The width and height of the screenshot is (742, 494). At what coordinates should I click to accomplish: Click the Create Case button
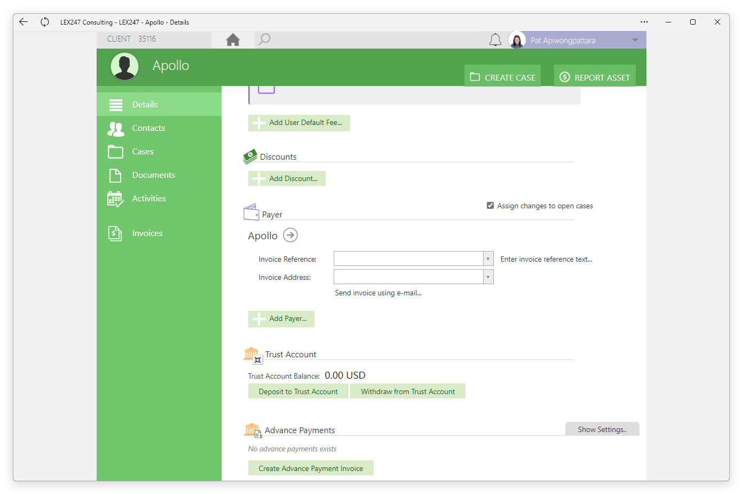pyautogui.click(x=502, y=76)
